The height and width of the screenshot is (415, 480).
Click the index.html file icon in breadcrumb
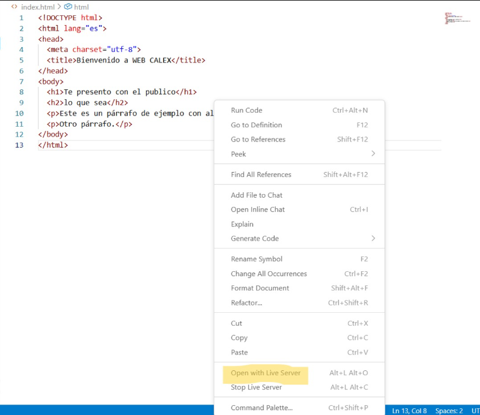coord(14,7)
